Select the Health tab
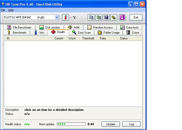182x130 pixels. [58, 32]
